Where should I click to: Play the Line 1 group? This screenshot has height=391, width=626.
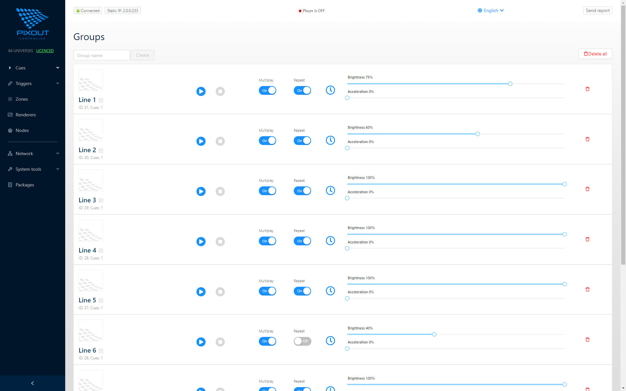pyautogui.click(x=201, y=91)
